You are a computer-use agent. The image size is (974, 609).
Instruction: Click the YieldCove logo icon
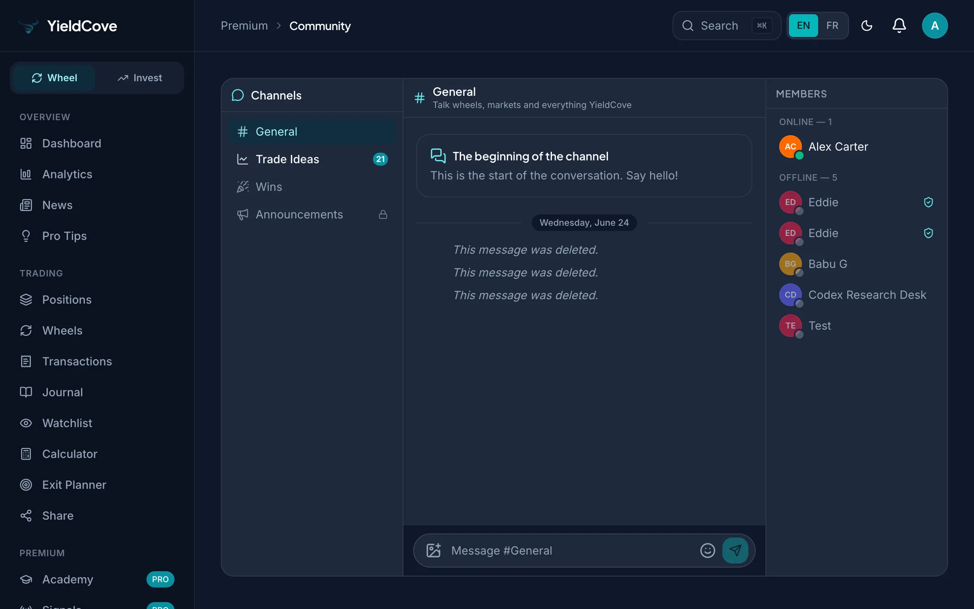tap(28, 26)
